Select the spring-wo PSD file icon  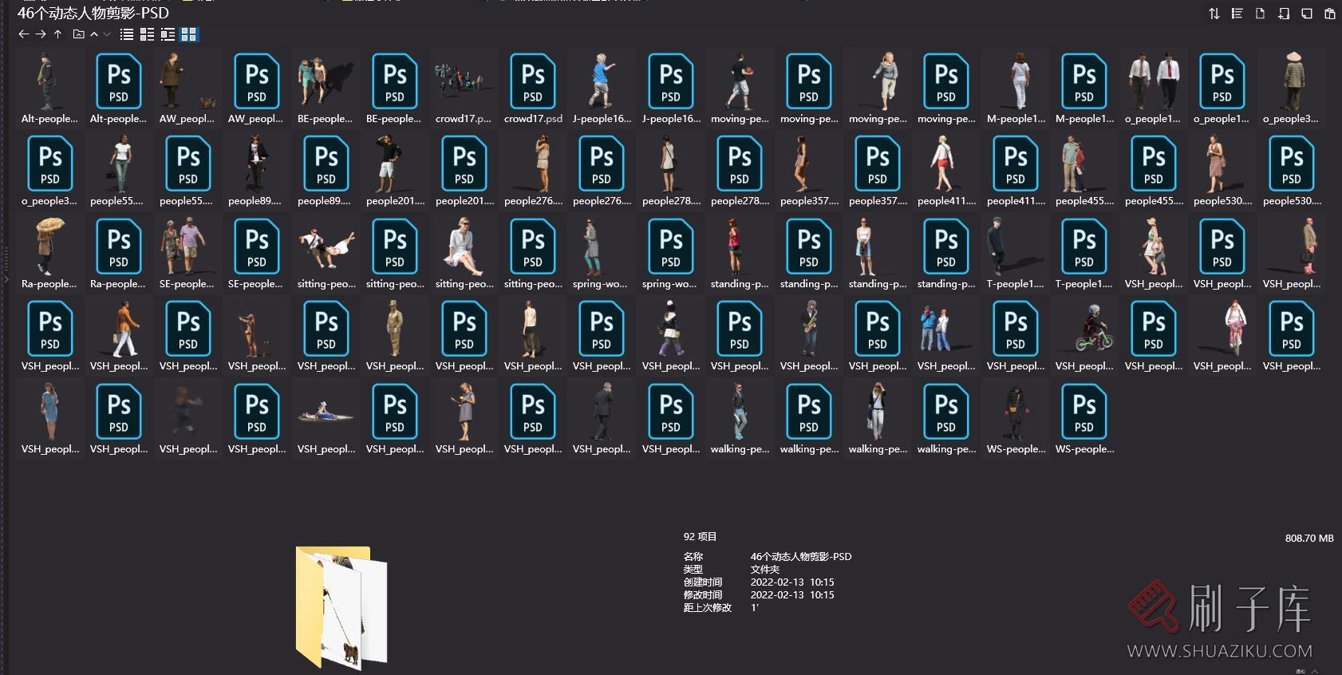pos(671,247)
